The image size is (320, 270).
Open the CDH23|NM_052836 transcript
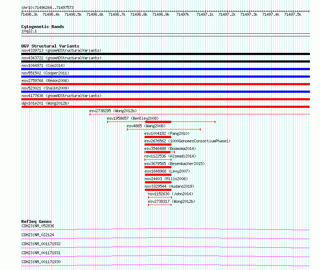tap(38, 226)
